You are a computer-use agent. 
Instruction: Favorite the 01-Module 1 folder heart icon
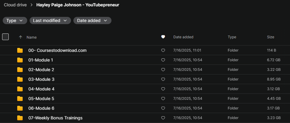(x=163, y=60)
